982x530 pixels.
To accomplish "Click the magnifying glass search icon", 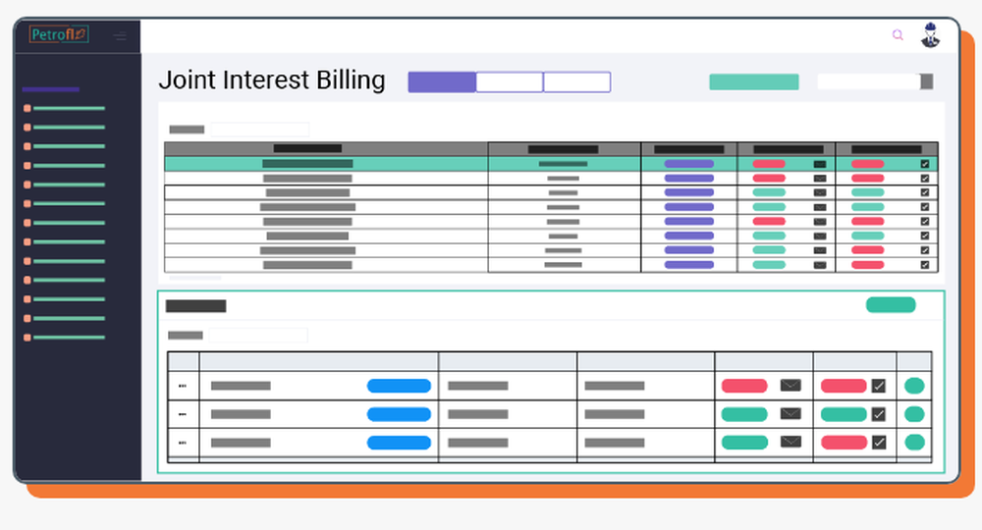I will (x=898, y=35).
